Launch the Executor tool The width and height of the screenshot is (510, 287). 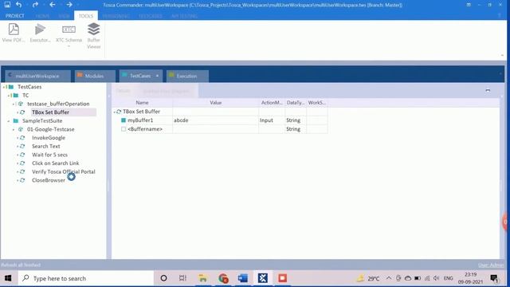tap(40, 33)
